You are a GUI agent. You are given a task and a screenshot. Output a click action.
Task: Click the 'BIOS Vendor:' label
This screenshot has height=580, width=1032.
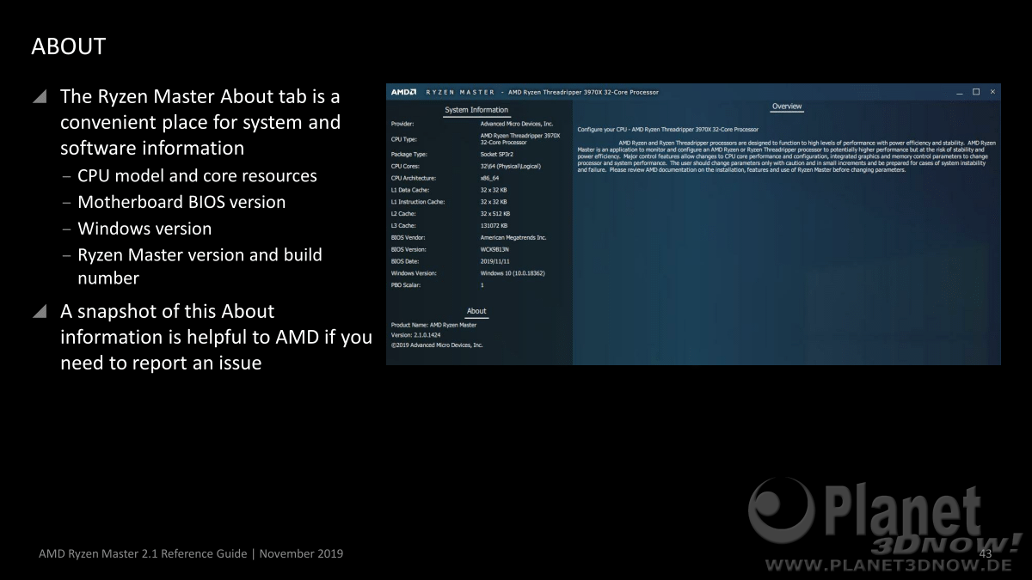point(408,238)
